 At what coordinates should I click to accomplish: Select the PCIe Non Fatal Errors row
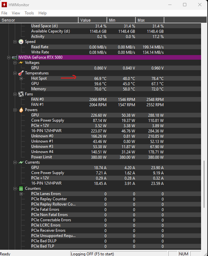pos(116,215)
